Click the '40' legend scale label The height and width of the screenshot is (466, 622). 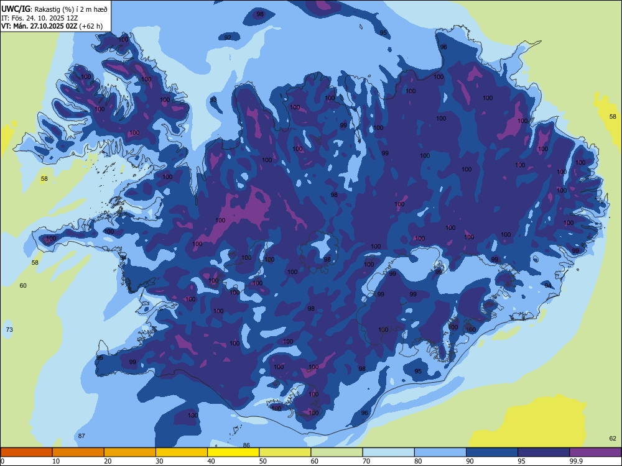point(211,461)
